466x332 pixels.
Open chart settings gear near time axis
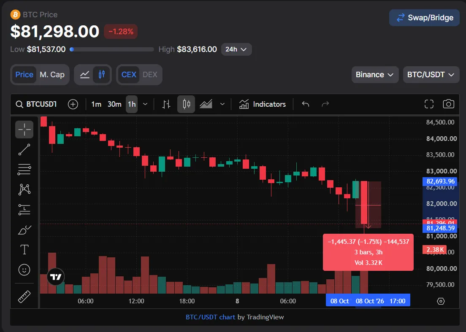click(x=441, y=301)
